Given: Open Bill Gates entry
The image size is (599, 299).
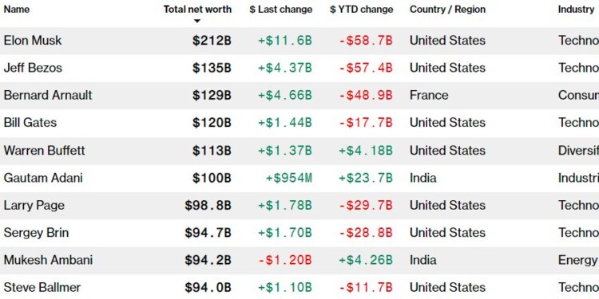Looking at the screenshot, I should pos(30,123).
